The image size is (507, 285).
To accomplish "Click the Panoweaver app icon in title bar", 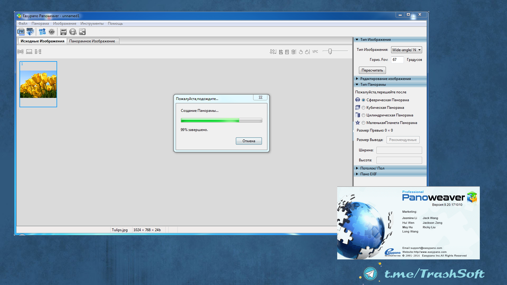I will [x=19, y=16].
